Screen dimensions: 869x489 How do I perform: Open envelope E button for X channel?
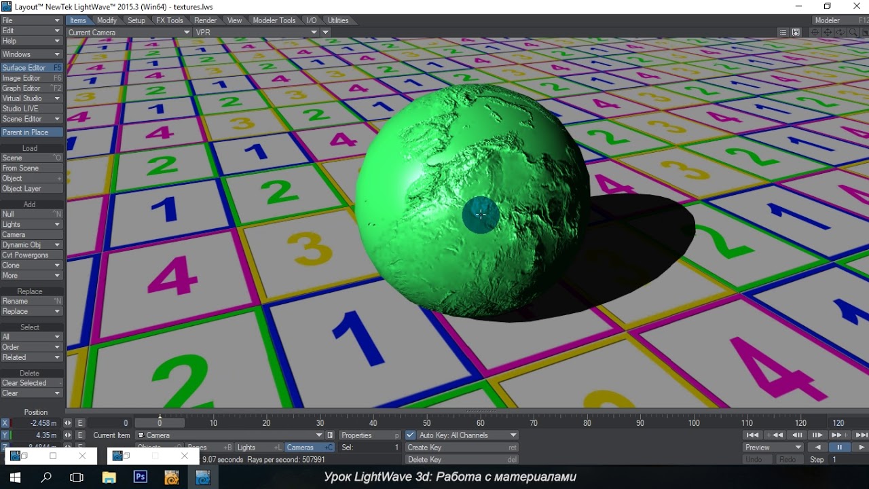click(79, 423)
